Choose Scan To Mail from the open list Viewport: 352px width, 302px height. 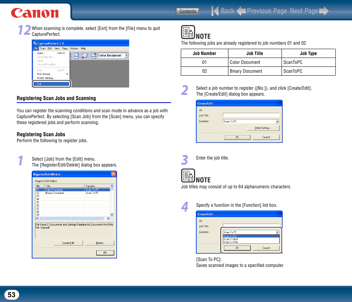pos(251,239)
